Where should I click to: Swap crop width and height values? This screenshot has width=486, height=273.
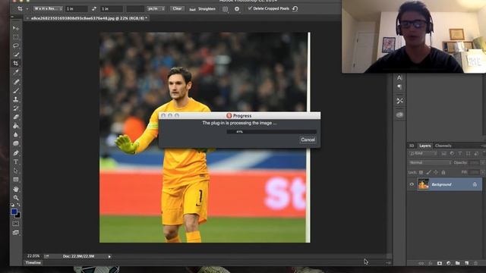[x=94, y=8]
